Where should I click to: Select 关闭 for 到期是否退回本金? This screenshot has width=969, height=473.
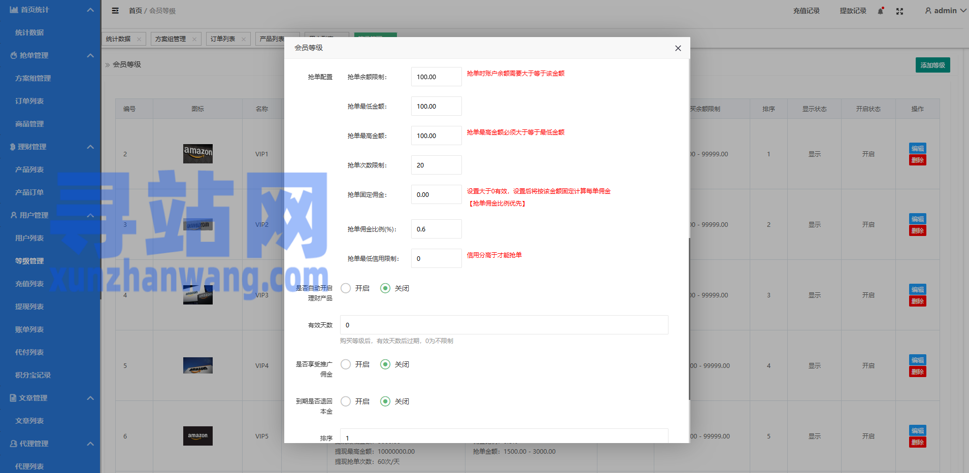[385, 401]
